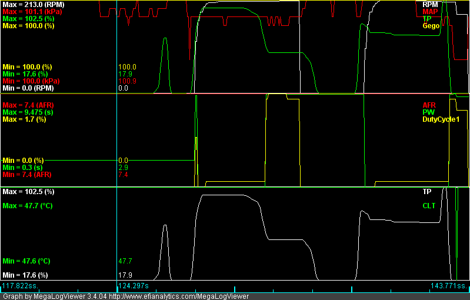
Task: Select the Max = 9.475 (s) readout
Action: 28,112
